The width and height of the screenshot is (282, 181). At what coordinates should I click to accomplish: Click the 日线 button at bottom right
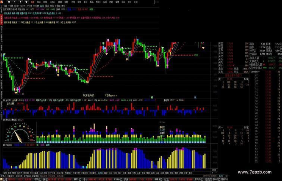[214, 170]
